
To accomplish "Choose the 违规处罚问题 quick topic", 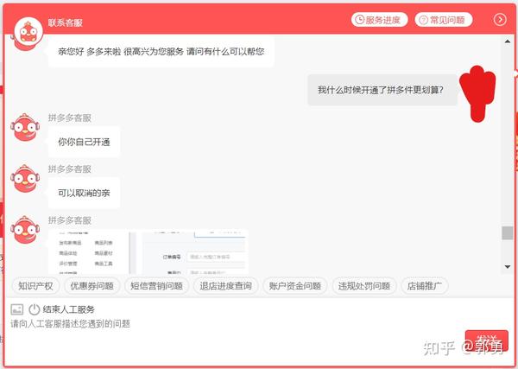I will [364, 286].
